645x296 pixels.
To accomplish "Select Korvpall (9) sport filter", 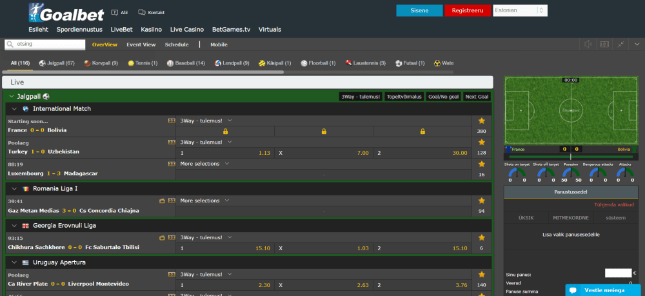I will point(101,63).
